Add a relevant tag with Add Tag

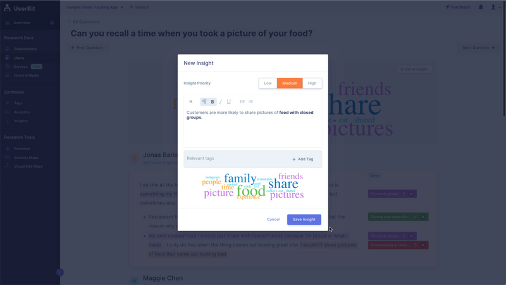pyautogui.click(x=303, y=159)
